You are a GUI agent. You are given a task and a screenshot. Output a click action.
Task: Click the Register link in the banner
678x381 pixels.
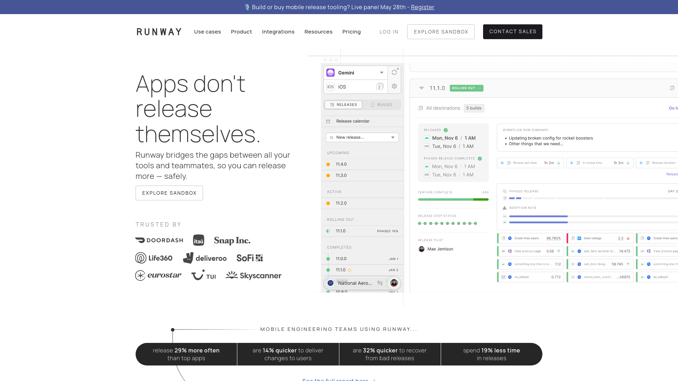422,7
